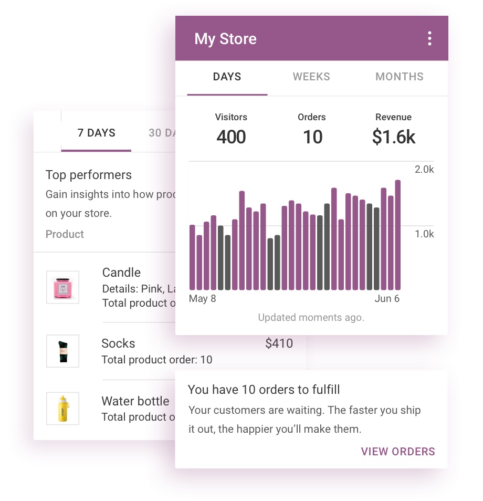Open the Candle product name
Viewport: 483px width, 501px height.
click(121, 273)
